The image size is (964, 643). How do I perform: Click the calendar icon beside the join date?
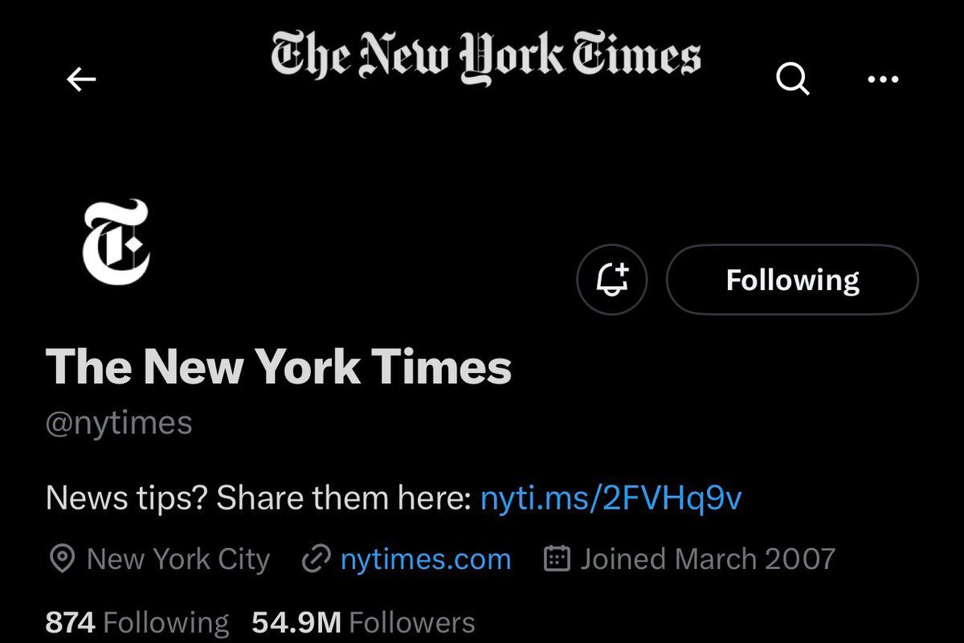click(557, 559)
